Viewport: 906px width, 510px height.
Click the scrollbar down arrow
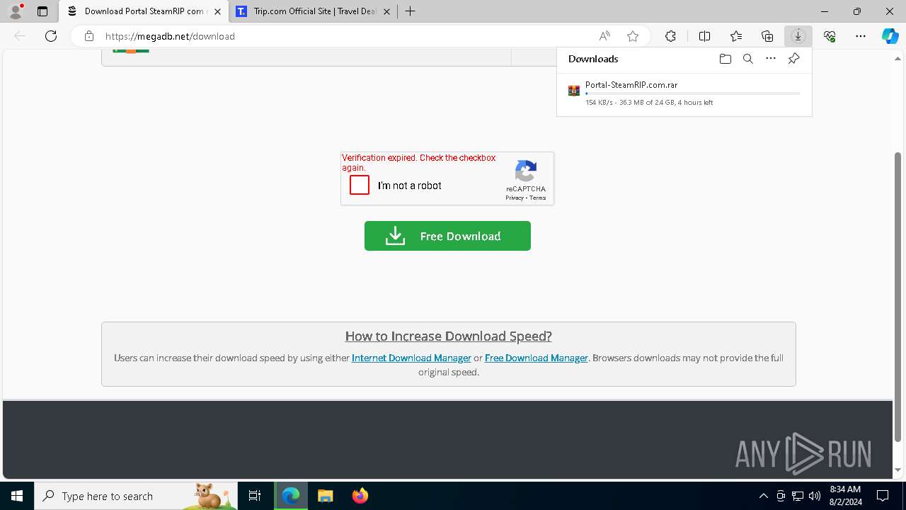(x=898, y=470)
